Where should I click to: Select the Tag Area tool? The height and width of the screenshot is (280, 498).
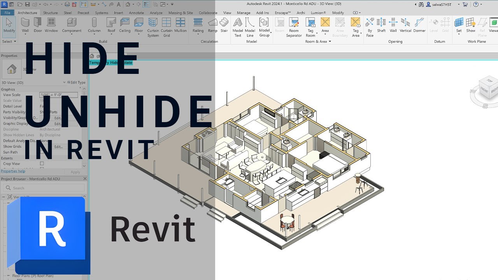tap(356, 27)
